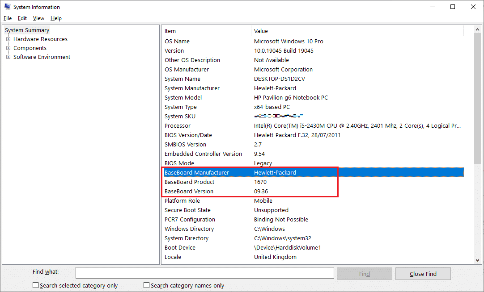Select the Processor row
Image resolution: width=484 pixels, height=292 pixels.
click(178, 126)
